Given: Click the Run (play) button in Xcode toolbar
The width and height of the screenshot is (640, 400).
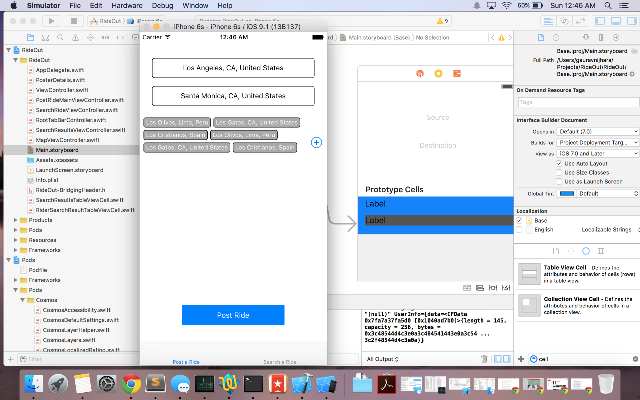Looking at the screenshot, I should click(51, 21).
